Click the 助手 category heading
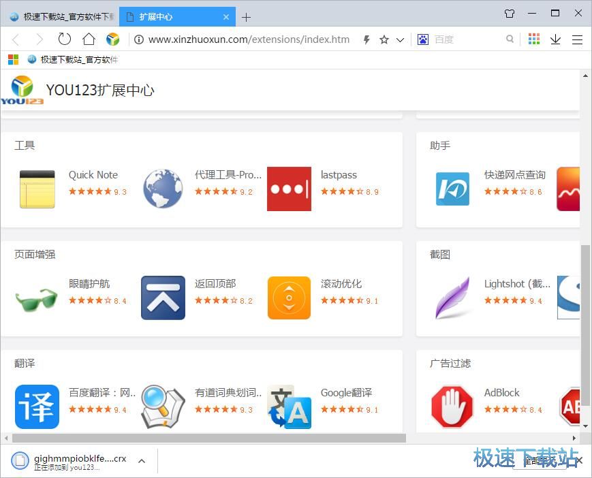This screenshot has height=478, width=592. [440, 145]
